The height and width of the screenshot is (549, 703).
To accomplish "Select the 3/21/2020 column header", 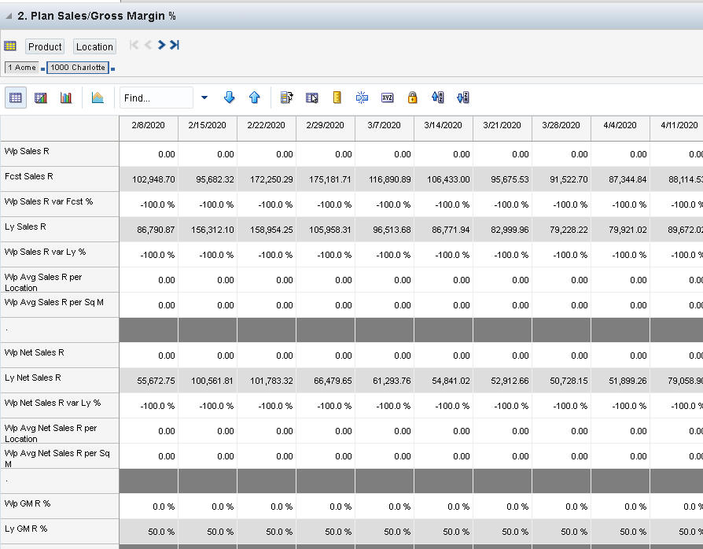I will (502, 128).
